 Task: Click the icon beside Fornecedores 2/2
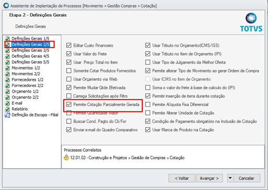coord(7,86)
